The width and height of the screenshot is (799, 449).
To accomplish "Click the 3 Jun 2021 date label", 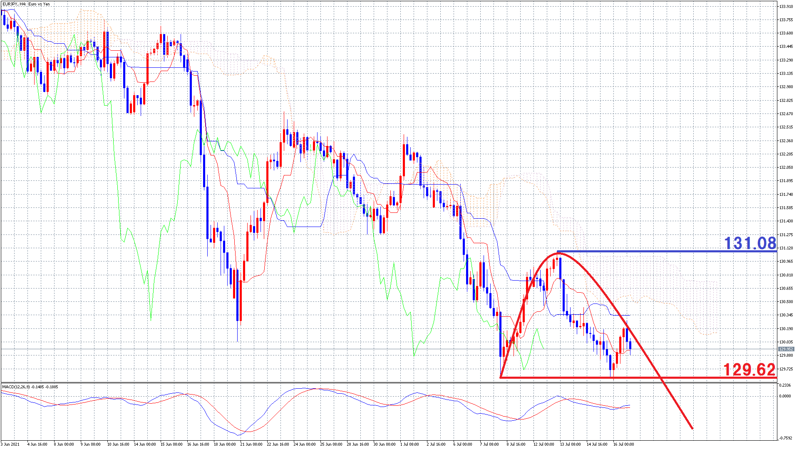I will click(10, 444).
